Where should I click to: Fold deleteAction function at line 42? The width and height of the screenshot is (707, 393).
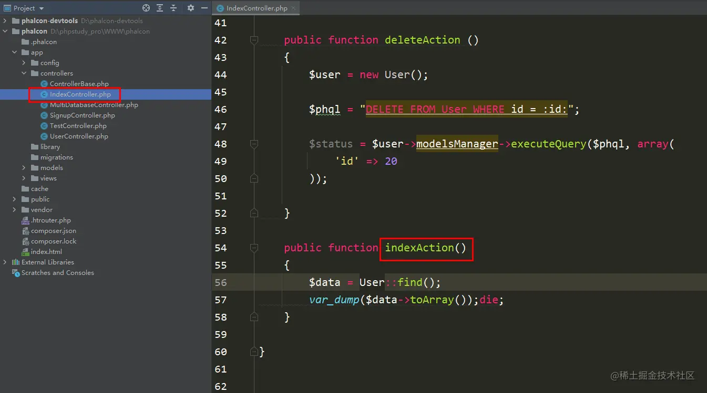[254, 40]
